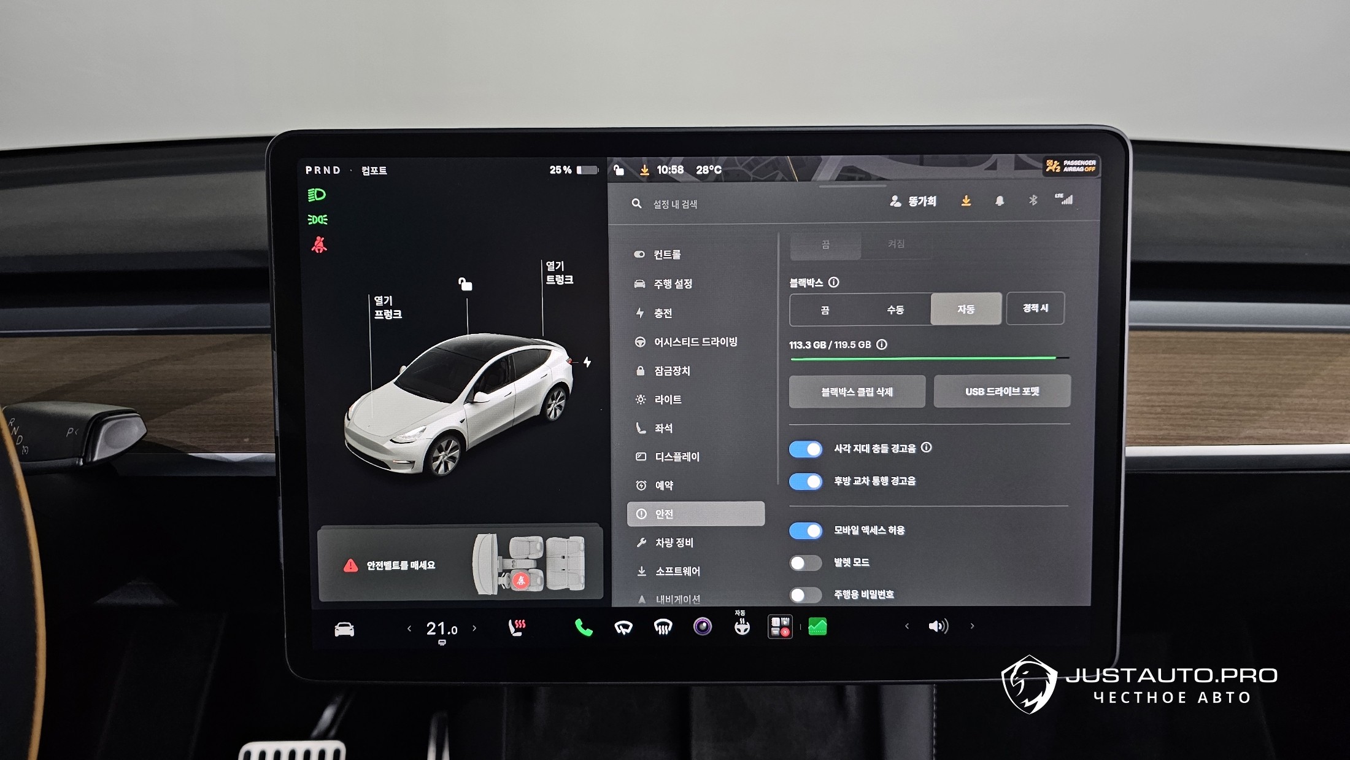Tap the unlock padlock icon in status bar
Viewport: 1350px width, 760px height.
click(x=619, y=170)
